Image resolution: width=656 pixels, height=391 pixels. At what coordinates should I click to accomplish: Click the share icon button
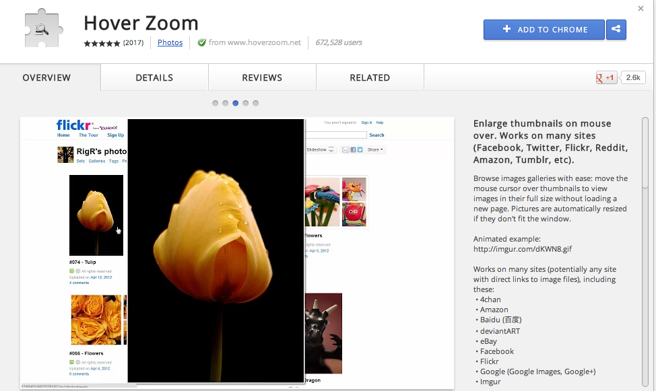click(616, 29)
